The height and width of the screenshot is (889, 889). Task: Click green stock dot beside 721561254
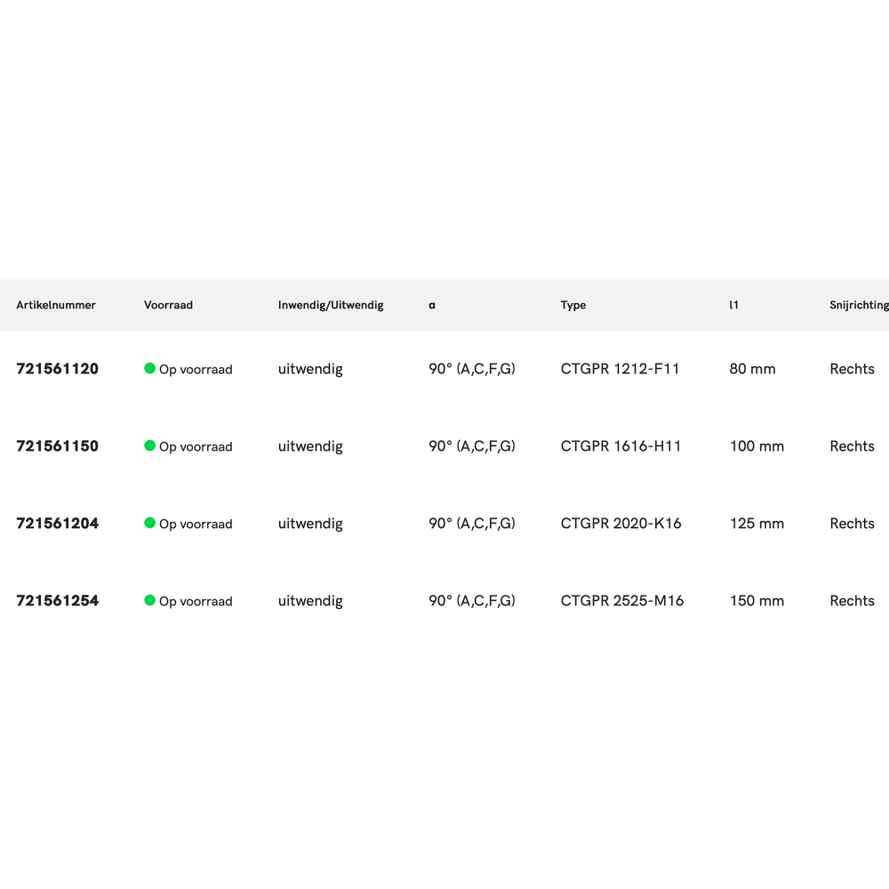click(150, 600)
